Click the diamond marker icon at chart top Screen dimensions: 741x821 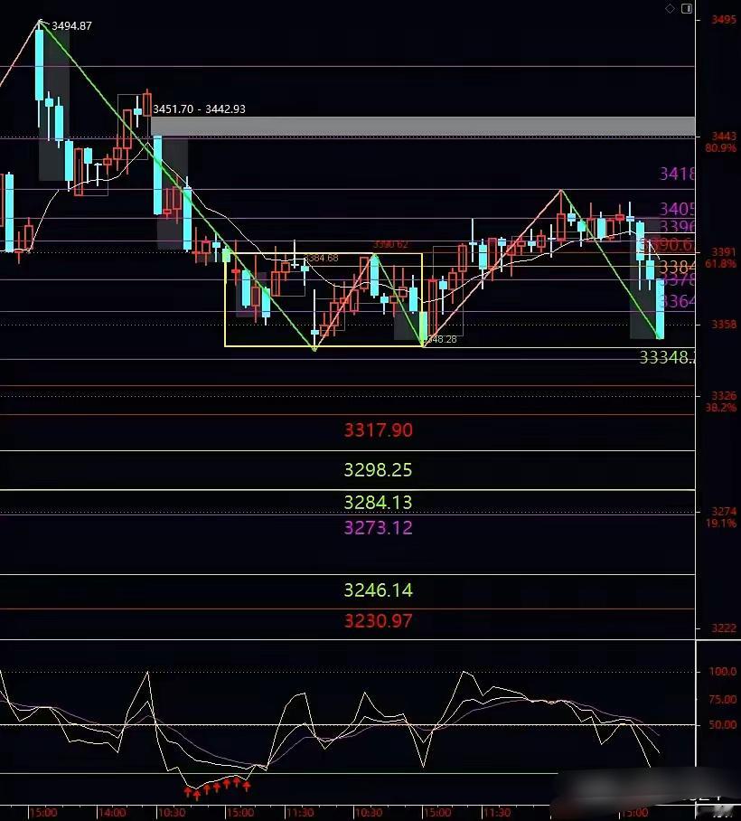point(670,8)
